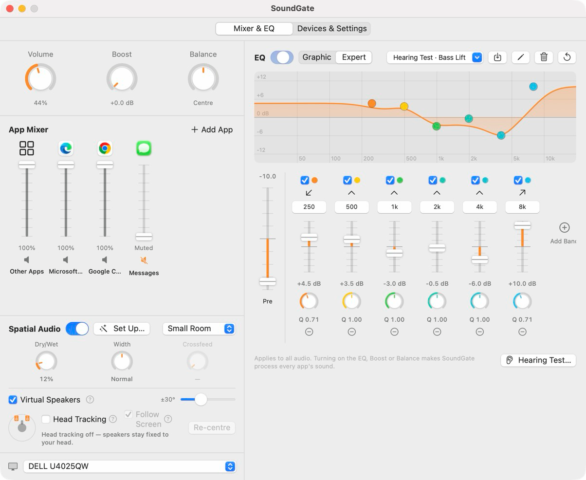Switch to the Devices & Settings tab
Image resolution: width=586 pixels, height=480 pixels.
click(332, 28)
